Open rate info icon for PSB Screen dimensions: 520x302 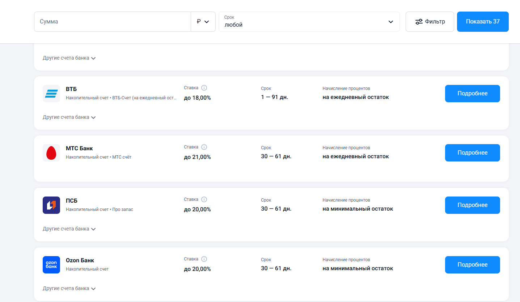coord(204,199)
